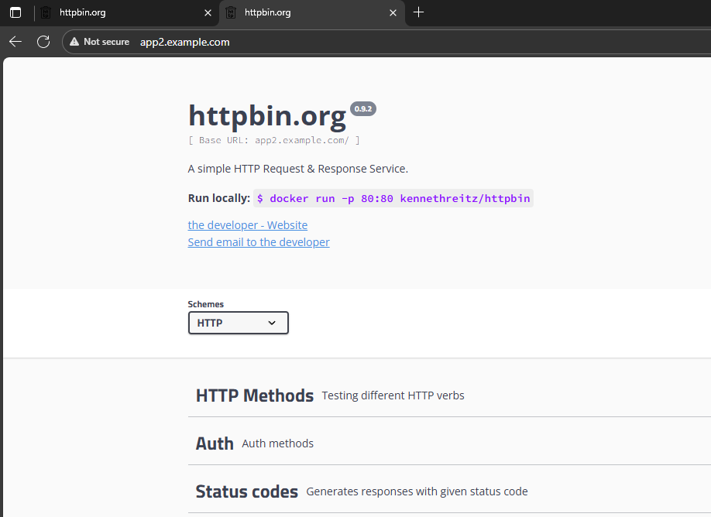Close the first httpbin.org tab
Image resolution: width=711 pixels, height=517 pixels.
tap(208, 12)
